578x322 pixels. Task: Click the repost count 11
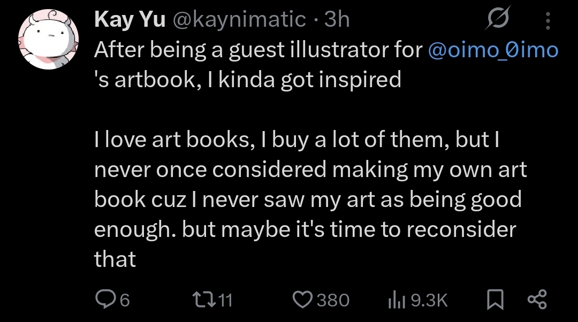coord(226,300)
